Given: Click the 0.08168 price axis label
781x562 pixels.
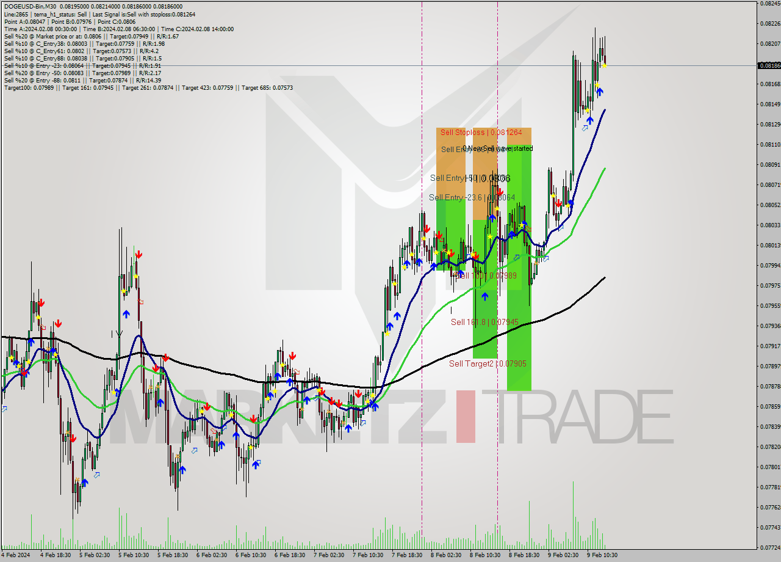Looking at the screenshot, I should coord(769,84).
